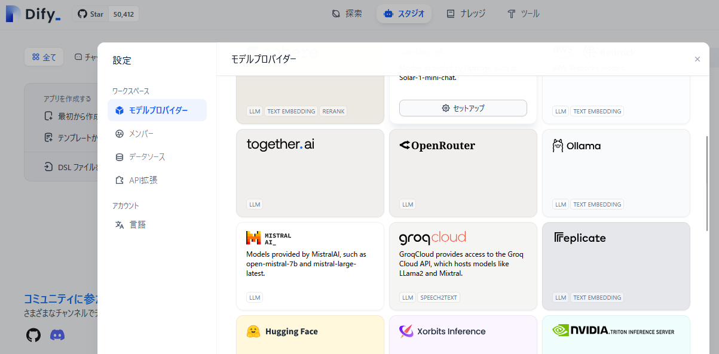Select the 全て filter chip
This screenshot has width=719, height=354.
pyautogui.click(x=44, y=57)
